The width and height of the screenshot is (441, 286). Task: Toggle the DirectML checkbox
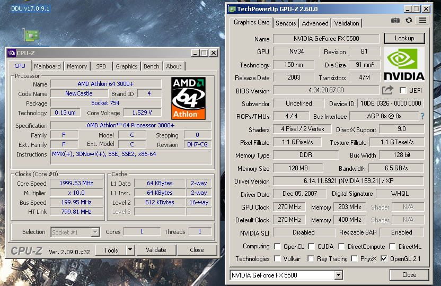pyautogui.click(x=392, y=247)
